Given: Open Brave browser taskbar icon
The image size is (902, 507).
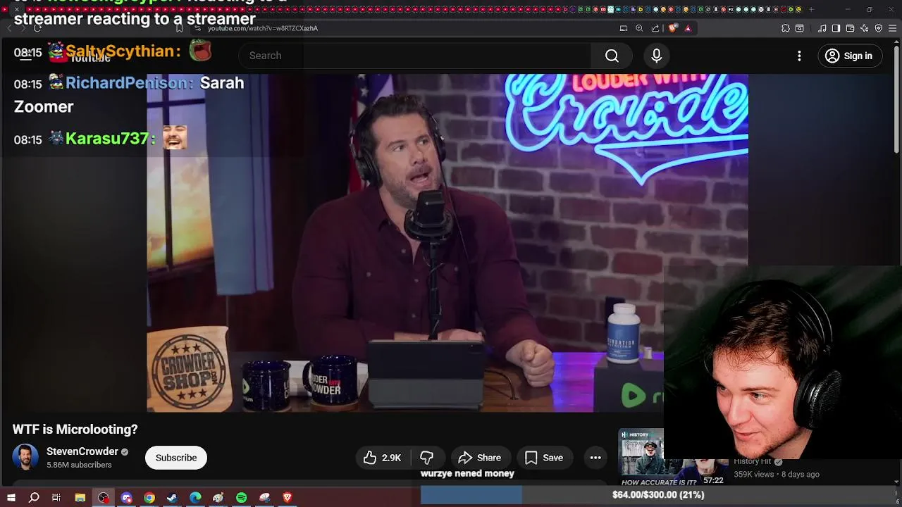Looking at the screenshot, I should [287, 497].
